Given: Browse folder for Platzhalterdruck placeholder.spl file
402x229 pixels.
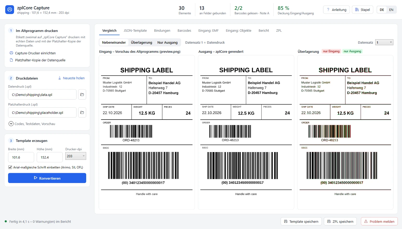Looking at the screenshot, I should (x=82, y=113).
